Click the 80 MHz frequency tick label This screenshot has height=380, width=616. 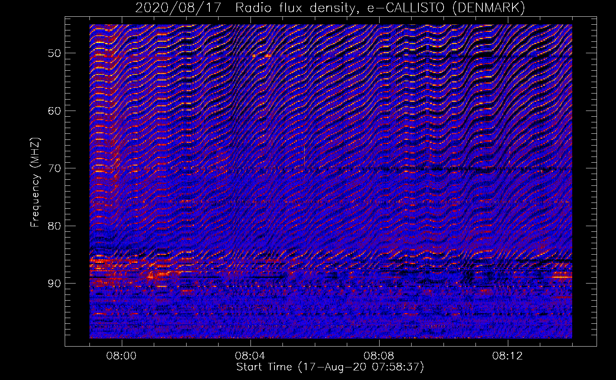click(x=54, y=226)
